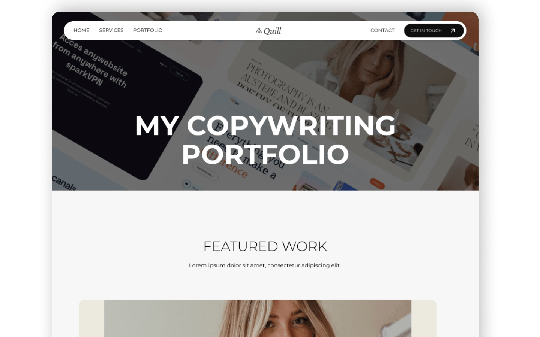Screen dimensions: 540x337
Task: Click the orange pill button in hero background
Action: click(x=377, y=184)
